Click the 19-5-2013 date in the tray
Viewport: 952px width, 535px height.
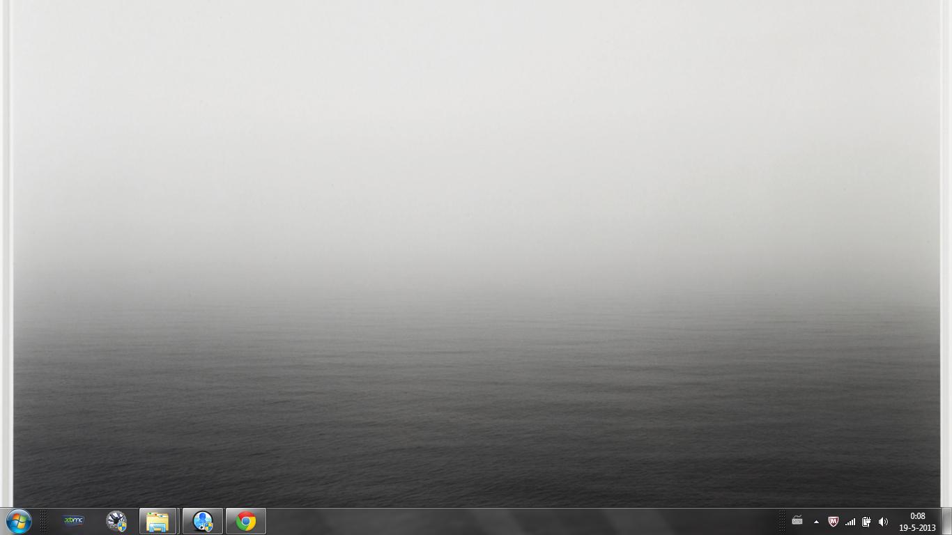917,528
